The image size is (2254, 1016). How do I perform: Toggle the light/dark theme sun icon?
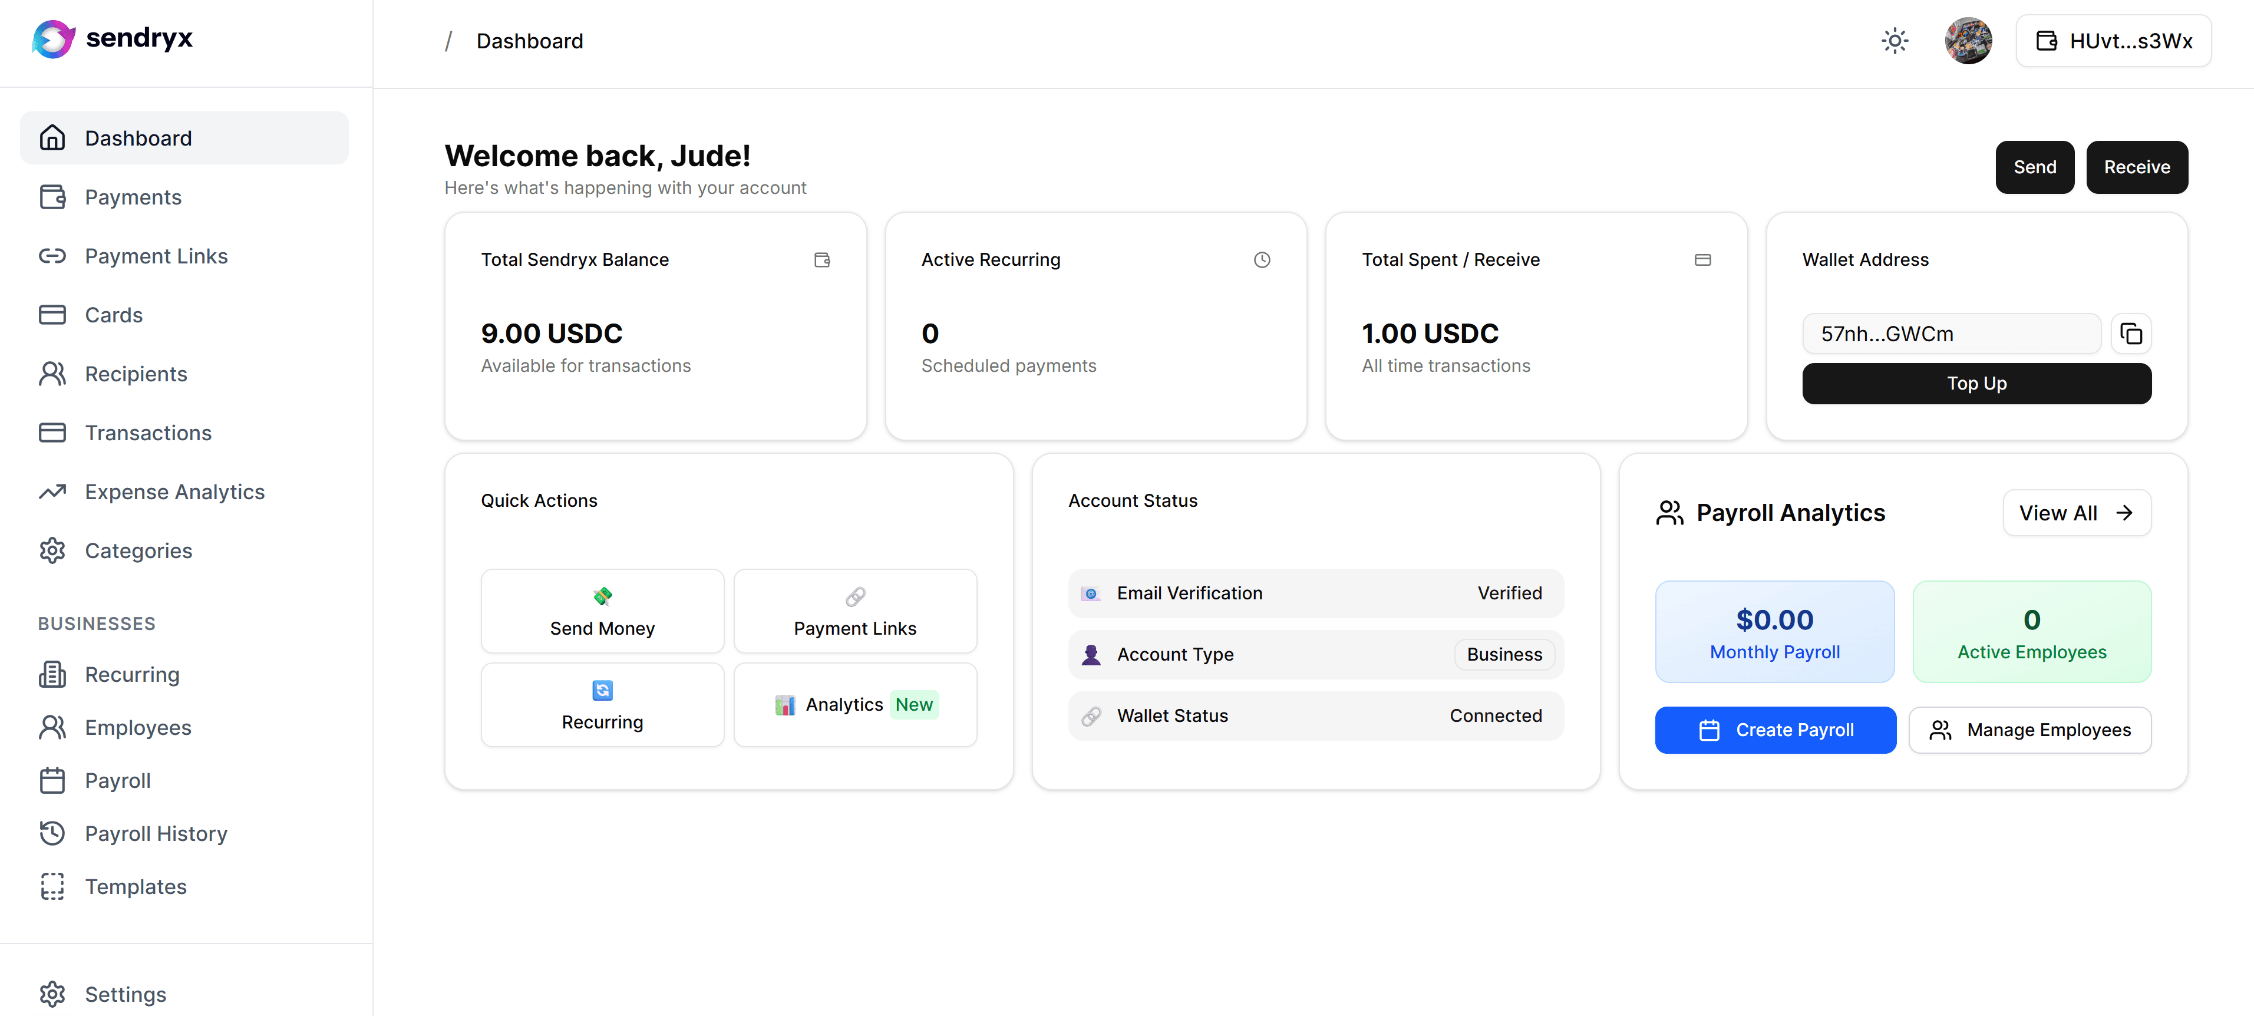coord(1895,41)
